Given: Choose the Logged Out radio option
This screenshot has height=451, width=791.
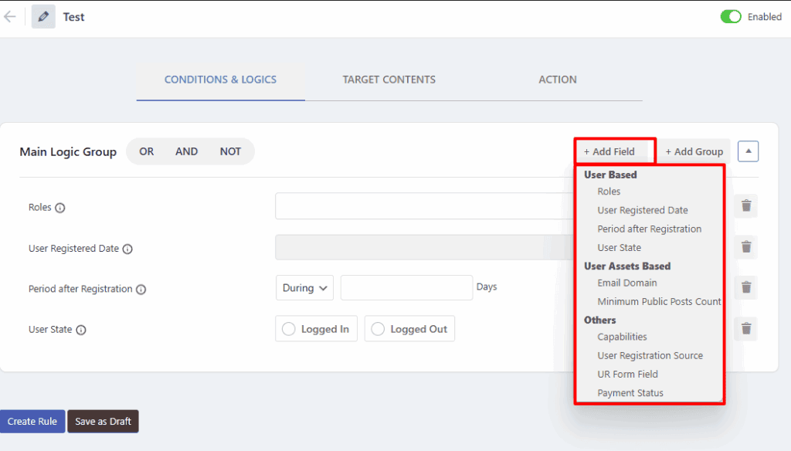Looking at the screenshot, I should click(377, 328).
